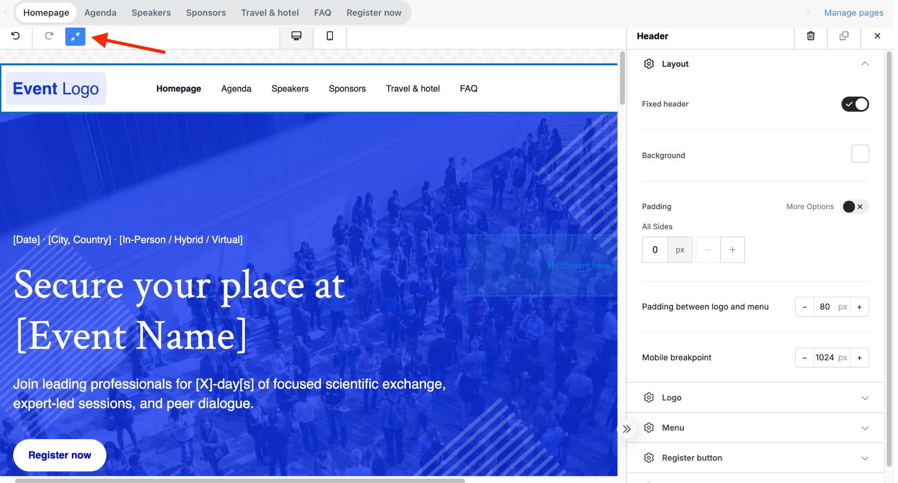Click the Manage pages link
This screenshot has height=483, width=898.
point(854,13)
